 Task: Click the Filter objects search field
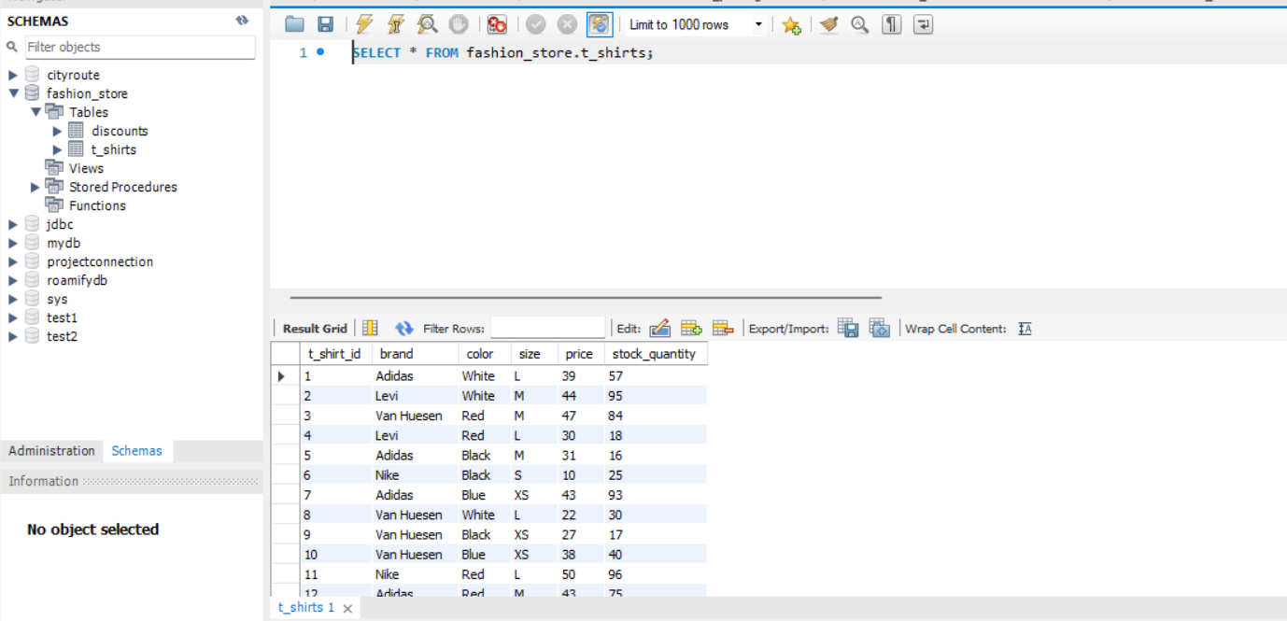coord(139,47)
